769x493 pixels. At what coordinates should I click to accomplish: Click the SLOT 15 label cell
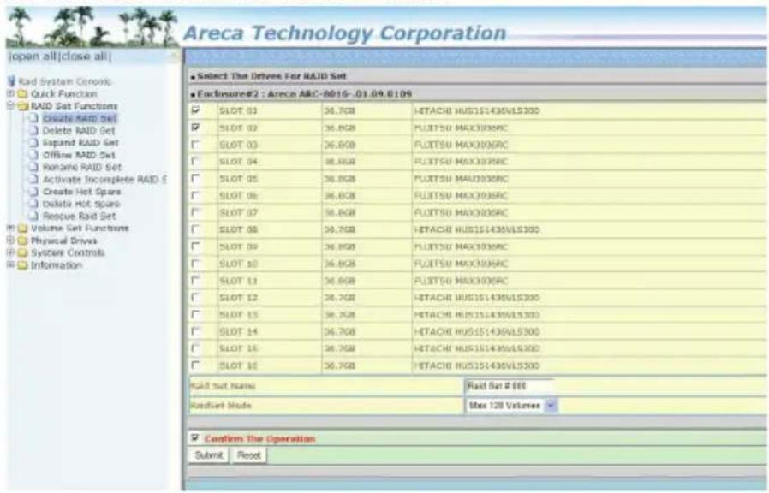tap(269, 348)
